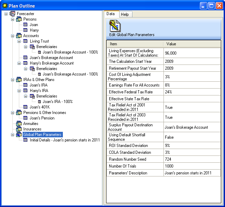Image resolution: width=225 pixels, height=207 pixels.
Task: Click the Beneficiaries icon under Living Trust
Action: (x=32, y=47)
